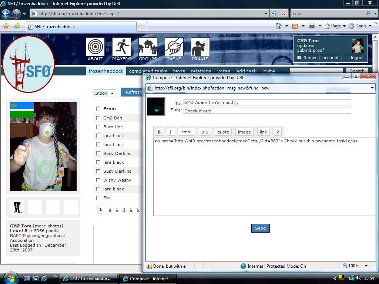Toggle the From select-all checkbox
This screenshot has height=284, width=379.
pos(98,109)
